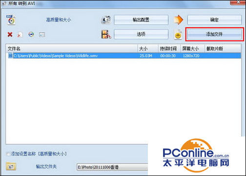
Task: Click the 屏幕大小 column header
Action: (192, 48)
